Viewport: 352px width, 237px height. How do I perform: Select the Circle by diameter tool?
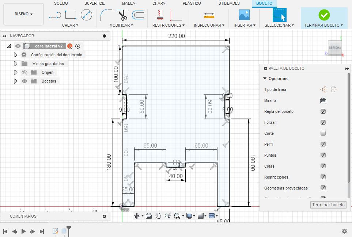[86, 15]
